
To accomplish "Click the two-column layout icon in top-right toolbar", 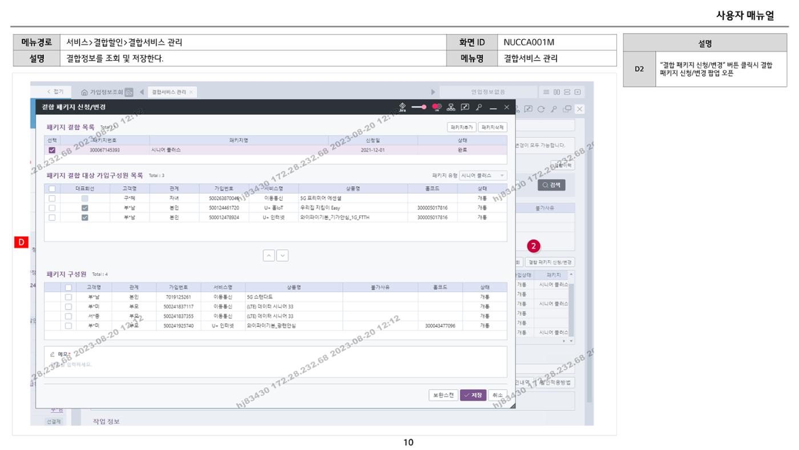I will coord(556,92).
